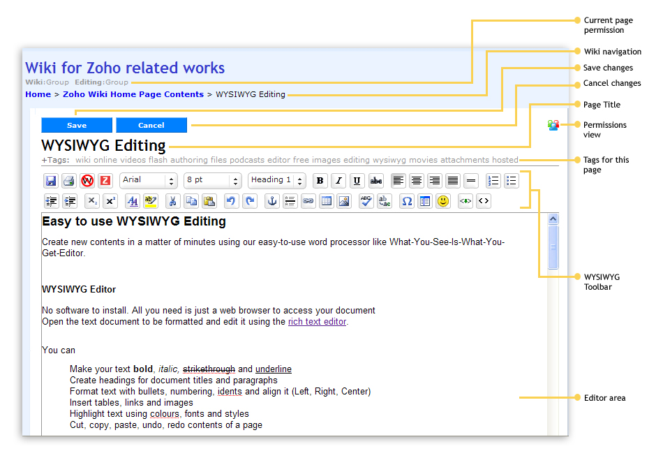Click the Save button
Screen dimensions: 663x458
pos(77,125)
